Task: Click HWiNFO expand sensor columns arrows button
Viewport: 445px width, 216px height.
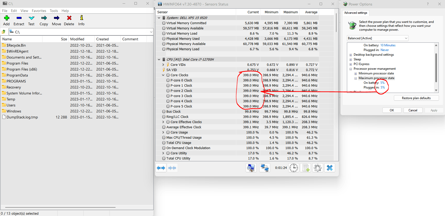Action: pyautogui.click(x=161, y=168)
